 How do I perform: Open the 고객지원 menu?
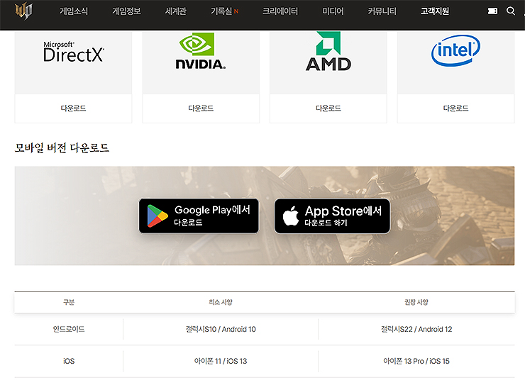(x=435, y=11)
